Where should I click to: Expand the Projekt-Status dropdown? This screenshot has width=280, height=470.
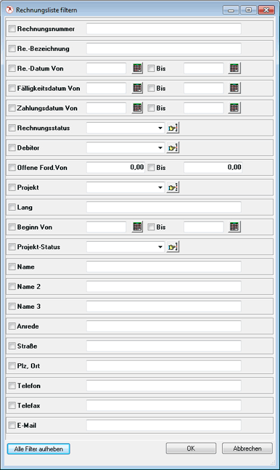point(160,247)
